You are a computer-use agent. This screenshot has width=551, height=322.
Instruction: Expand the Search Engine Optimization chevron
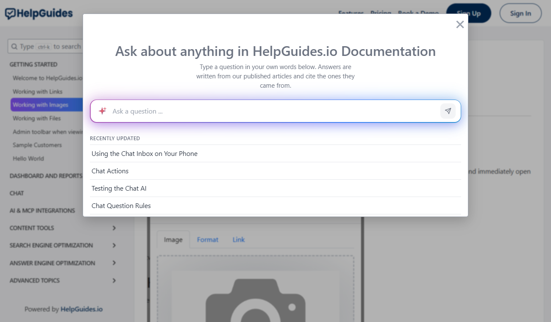point(114,245)
